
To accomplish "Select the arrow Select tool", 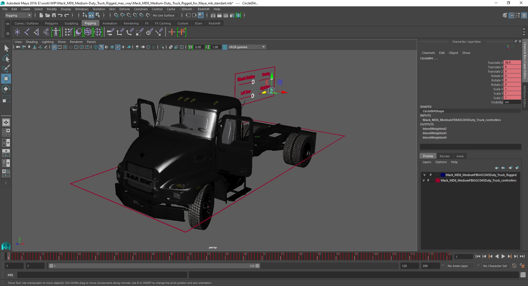I will coord(6,48).
